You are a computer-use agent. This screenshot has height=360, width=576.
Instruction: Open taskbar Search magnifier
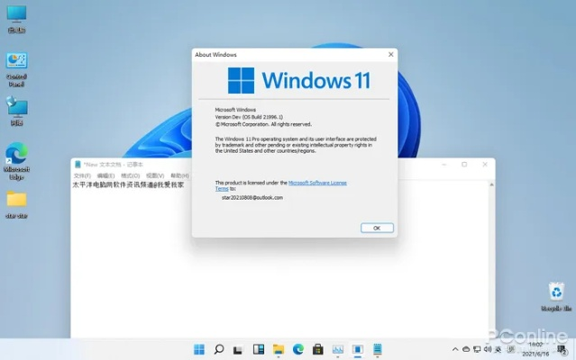click(x=219, y=349)
